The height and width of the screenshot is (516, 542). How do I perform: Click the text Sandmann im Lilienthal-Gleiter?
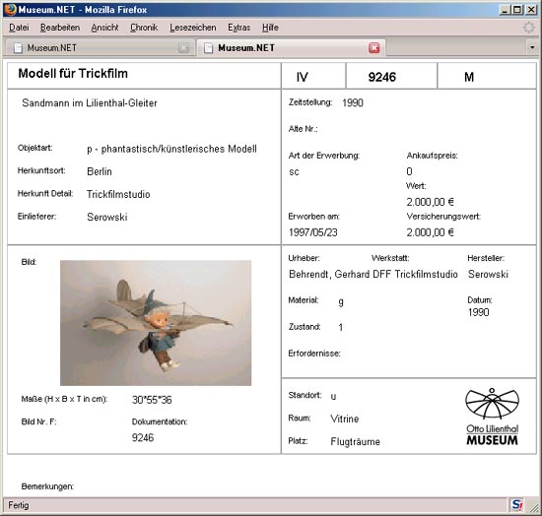[x=90, y=103]
